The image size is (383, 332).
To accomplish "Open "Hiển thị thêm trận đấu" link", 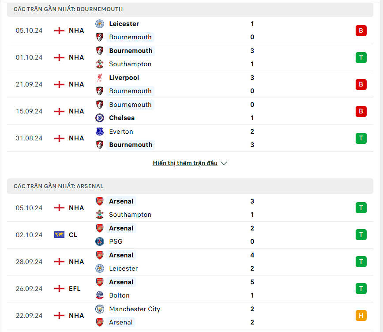I will coord(185,163).
